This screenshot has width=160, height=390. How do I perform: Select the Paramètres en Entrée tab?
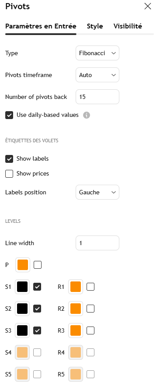point(41,26)
